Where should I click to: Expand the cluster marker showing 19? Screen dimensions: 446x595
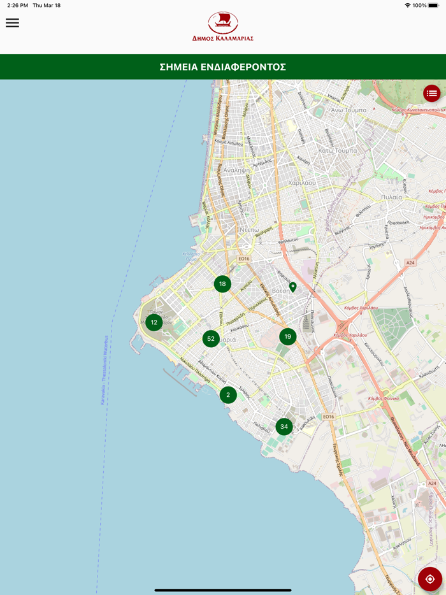pyautogui.click(x=288, y=336)
